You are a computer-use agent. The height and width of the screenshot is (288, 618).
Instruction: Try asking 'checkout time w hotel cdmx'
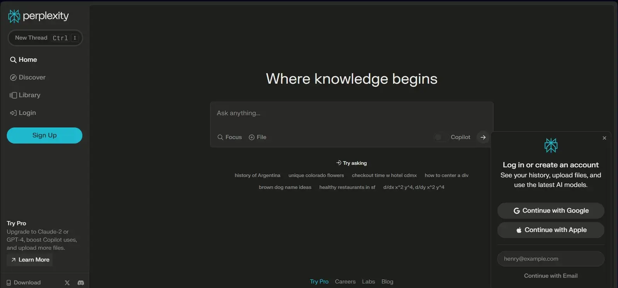click(384, 175)
